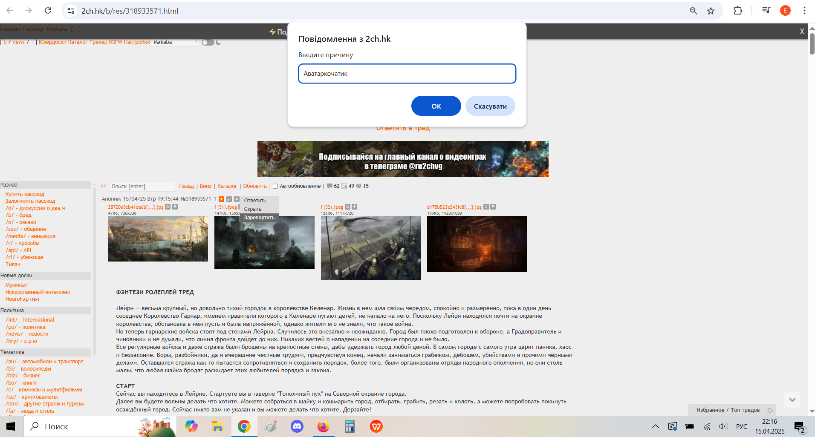Open the Каталог link in thread nav
The width and height of the screenshot is (815, 437).
[x=227, y=186]
